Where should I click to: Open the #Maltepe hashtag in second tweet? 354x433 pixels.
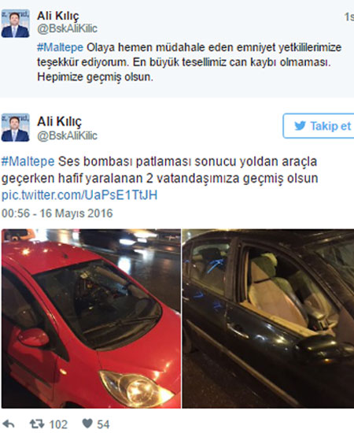tap(28, 161)
